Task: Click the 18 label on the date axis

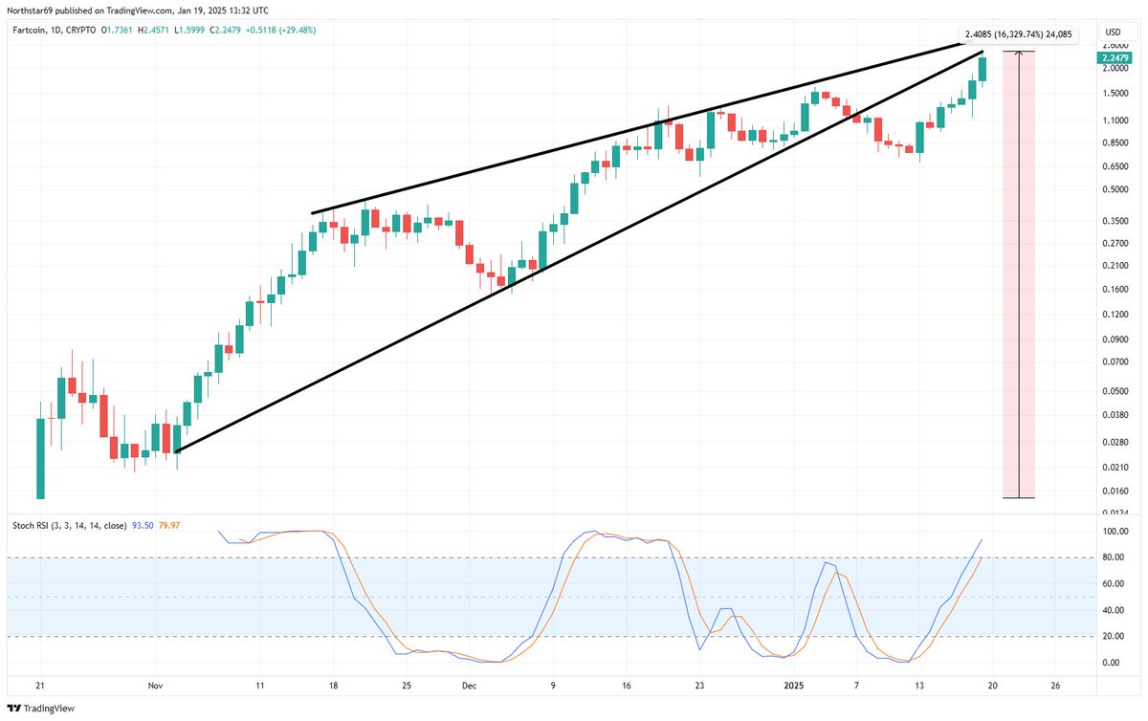Action: [333, 686]
